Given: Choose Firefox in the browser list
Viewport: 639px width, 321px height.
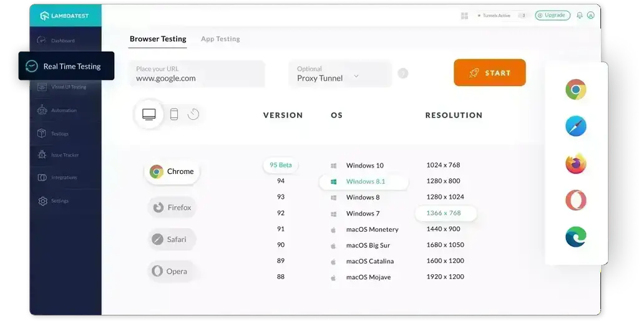Looking at the screenshot, I should pyautogui.click(x=172, y=208).
